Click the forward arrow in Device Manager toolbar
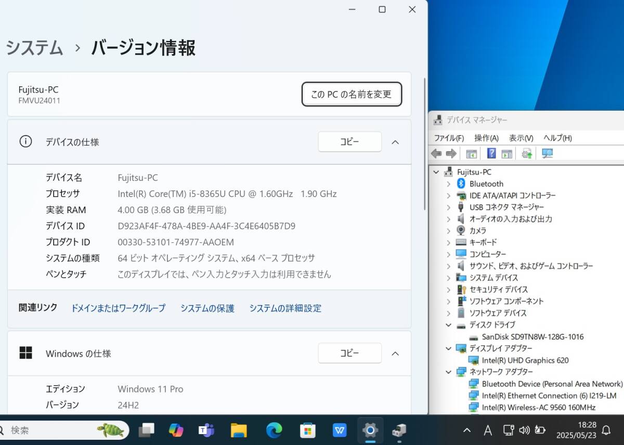This screenshot has width=624, height=445. [451, 153]
